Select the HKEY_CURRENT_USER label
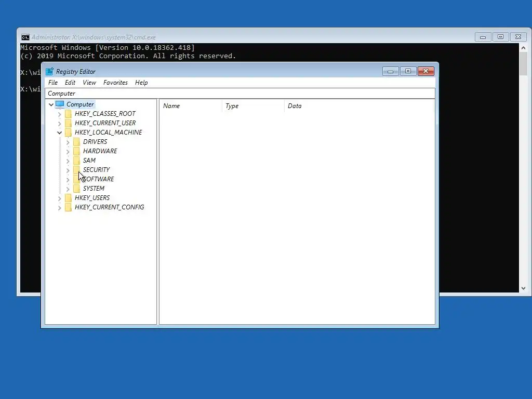Viewport: 532px width, 399px height. tap(105, 123)
